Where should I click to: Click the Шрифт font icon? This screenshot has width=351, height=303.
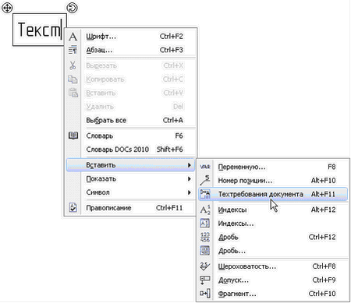coord(73,37)
